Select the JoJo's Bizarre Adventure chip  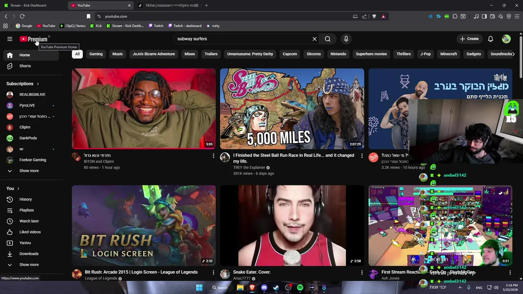pyautogui.click(x=154, y=54)
